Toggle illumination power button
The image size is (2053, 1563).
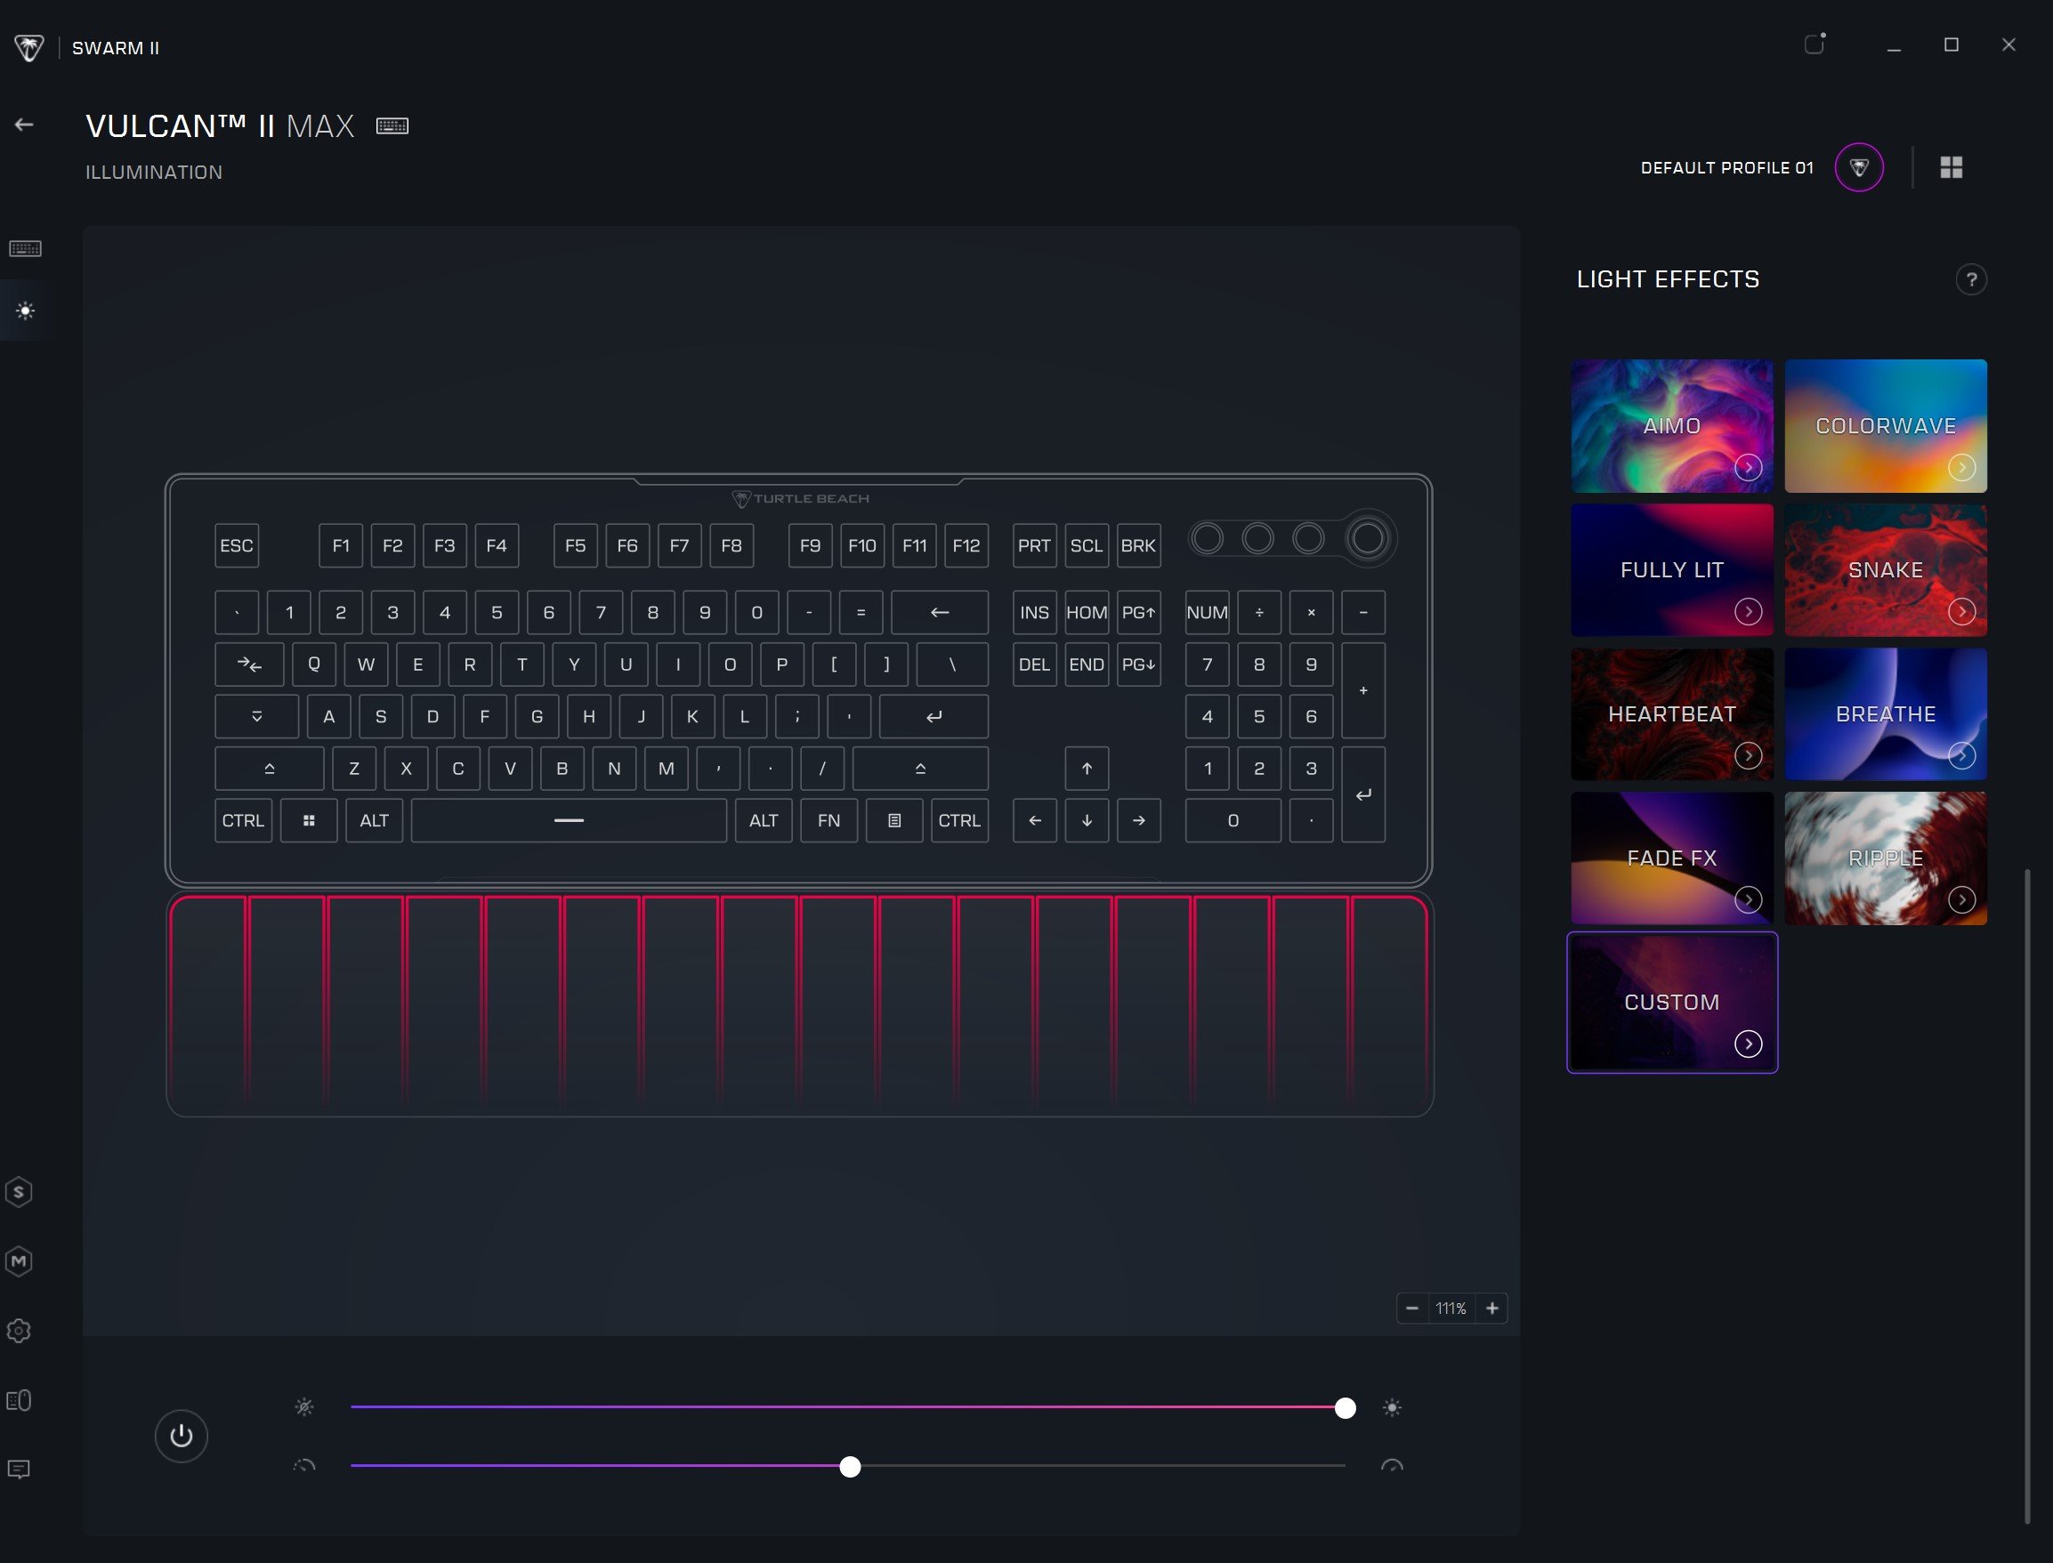tap(182, 1437)
